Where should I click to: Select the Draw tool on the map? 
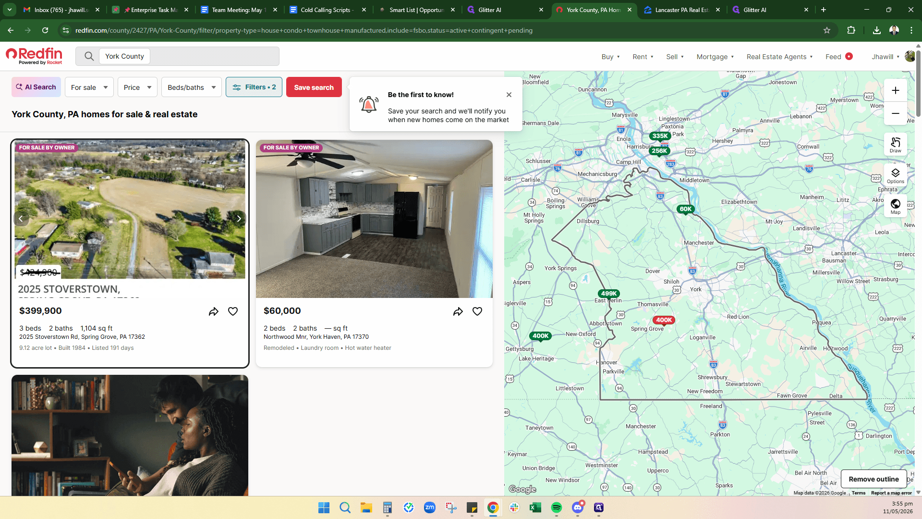(895, 145)
